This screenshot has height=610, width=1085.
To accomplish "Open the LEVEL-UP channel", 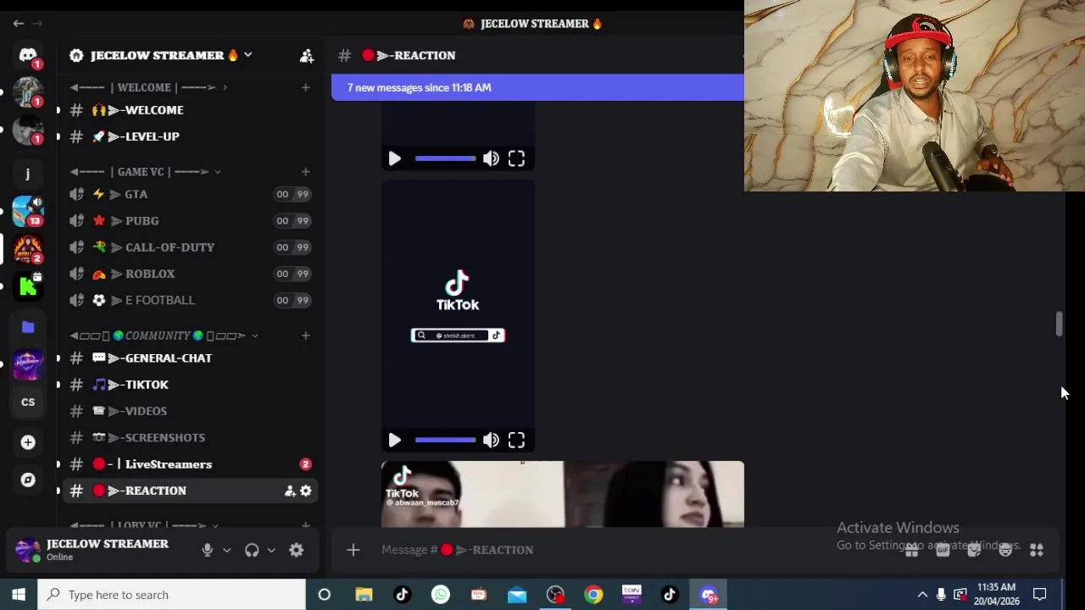I will tap(190, 136).
